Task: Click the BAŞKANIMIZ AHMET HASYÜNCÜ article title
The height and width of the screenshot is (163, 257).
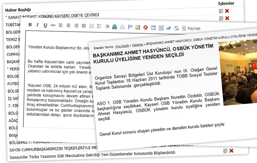Action: (153, 54)
